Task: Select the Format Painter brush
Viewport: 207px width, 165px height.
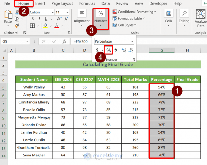Action: pos(17,26)
